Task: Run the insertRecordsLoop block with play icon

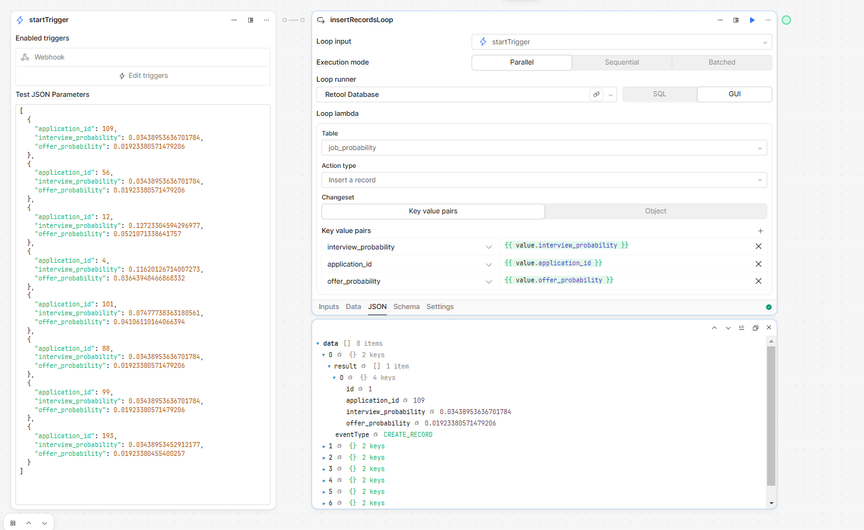Action: click(x=753, y=20)
